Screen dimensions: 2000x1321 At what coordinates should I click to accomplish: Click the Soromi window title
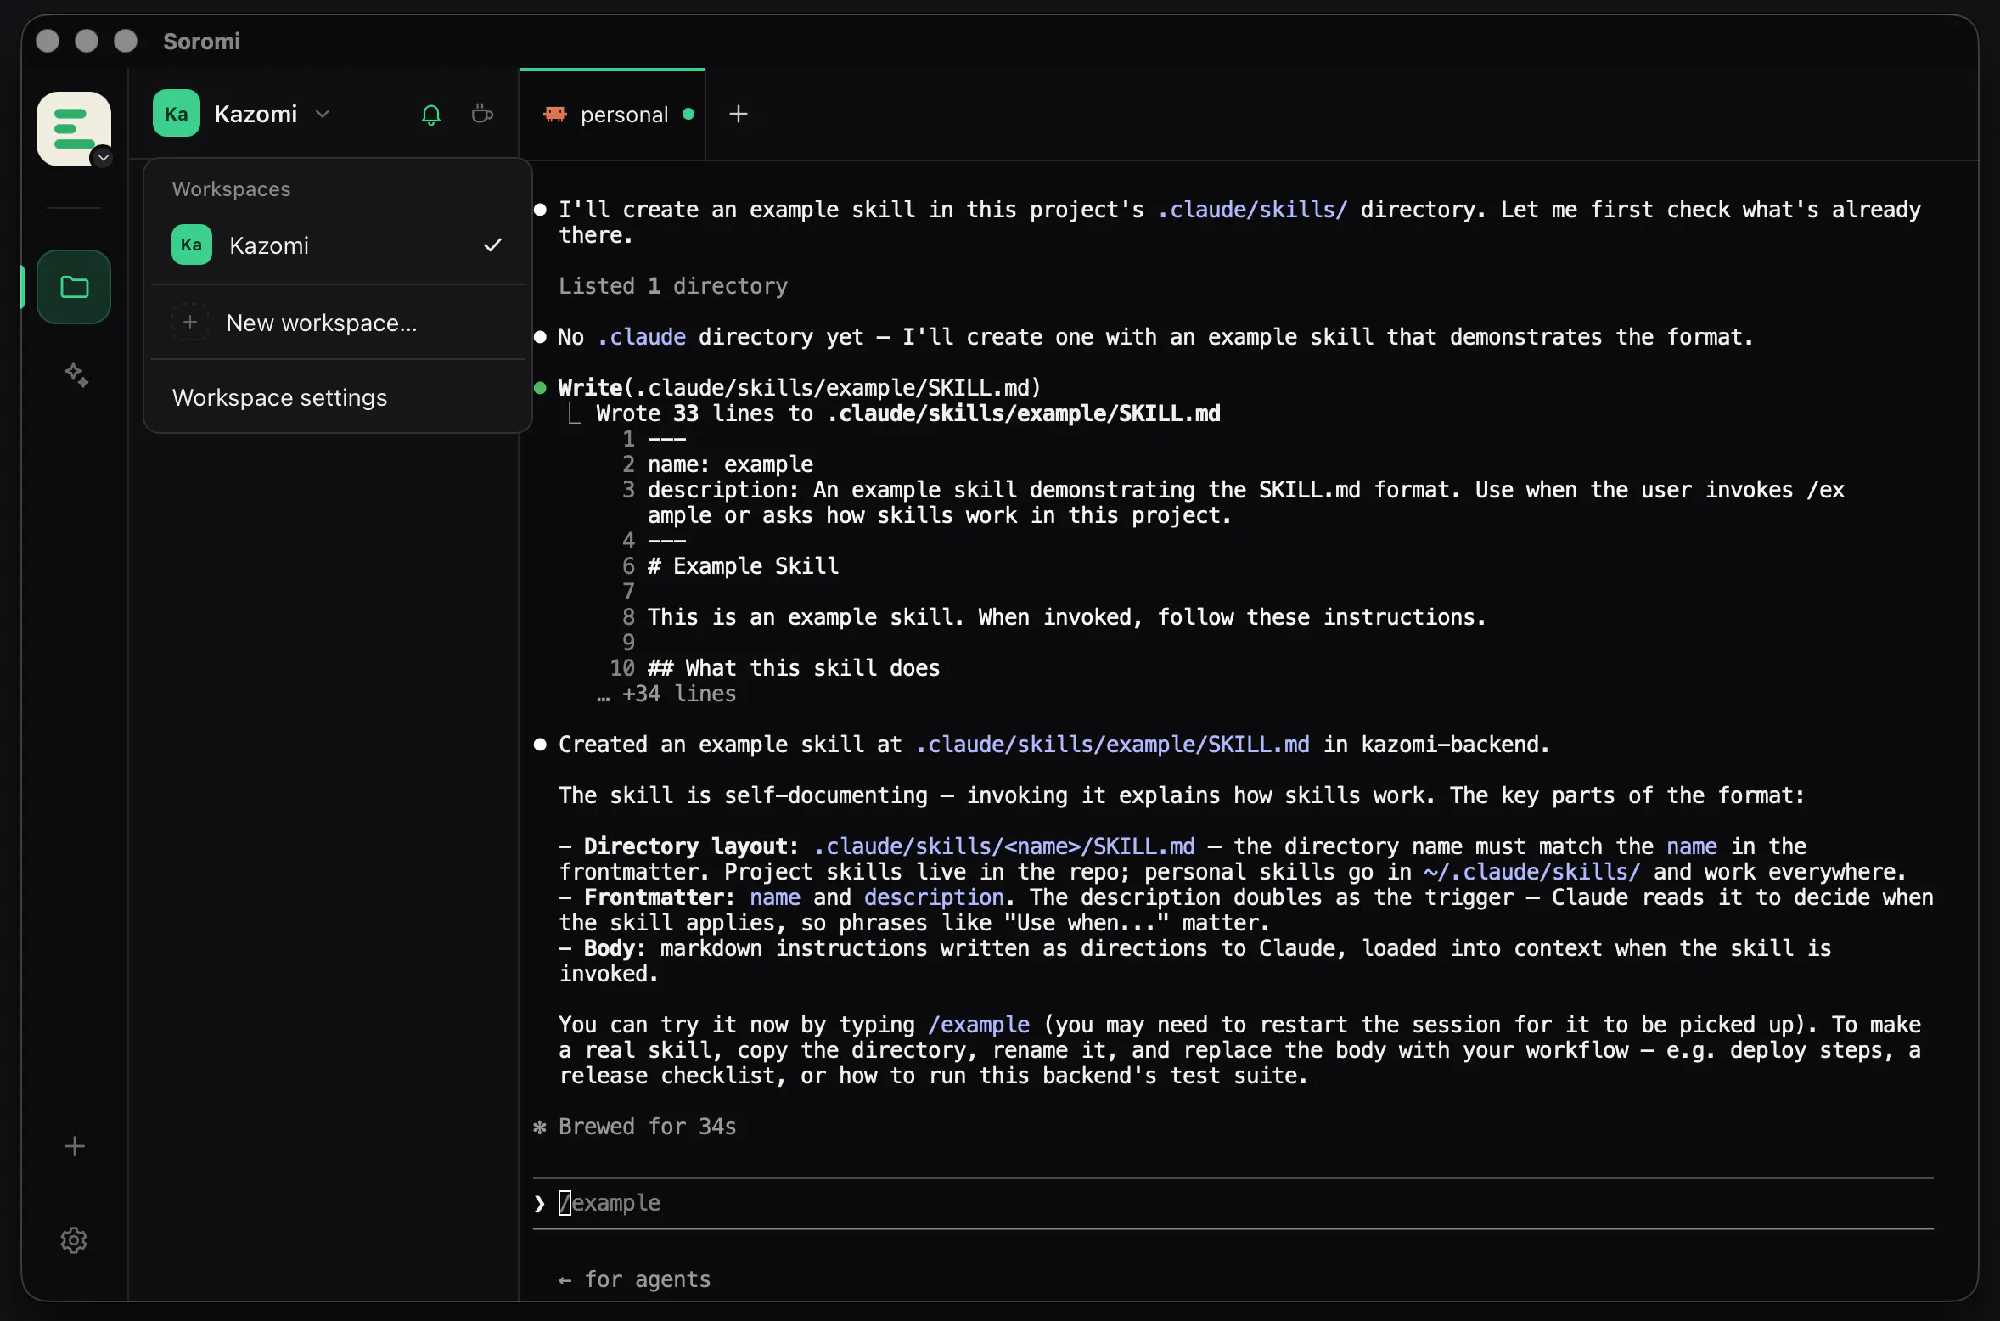(x=201, y=41)
